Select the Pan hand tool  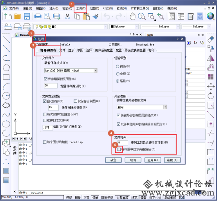click(132, 16)
